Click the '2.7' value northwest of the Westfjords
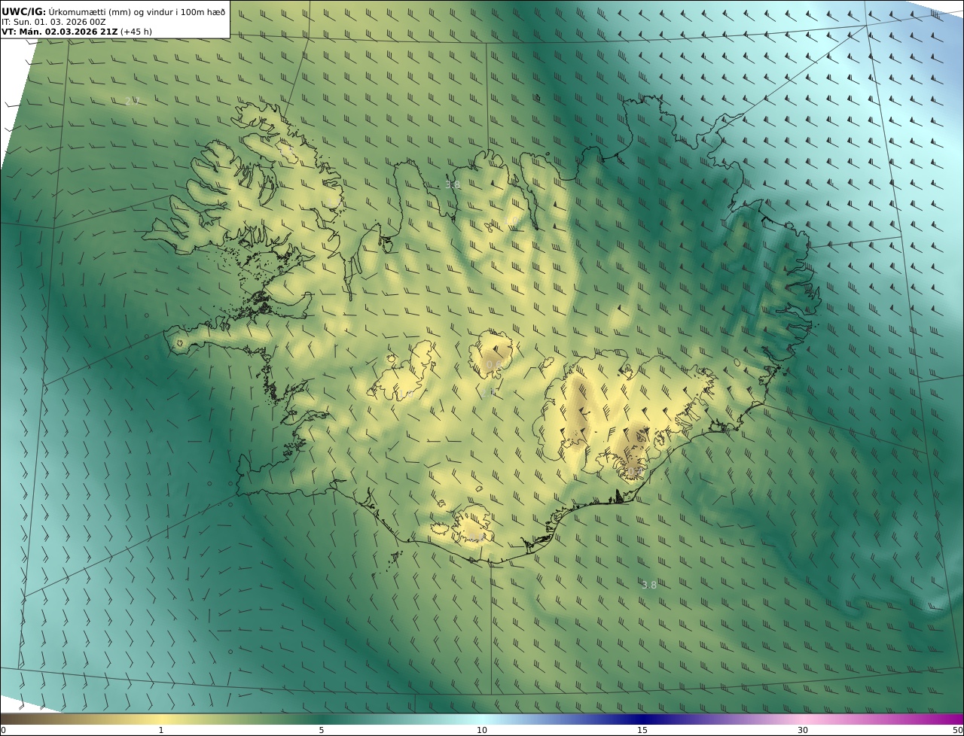This screenshot has width=964, height=736. pos(133,101)
